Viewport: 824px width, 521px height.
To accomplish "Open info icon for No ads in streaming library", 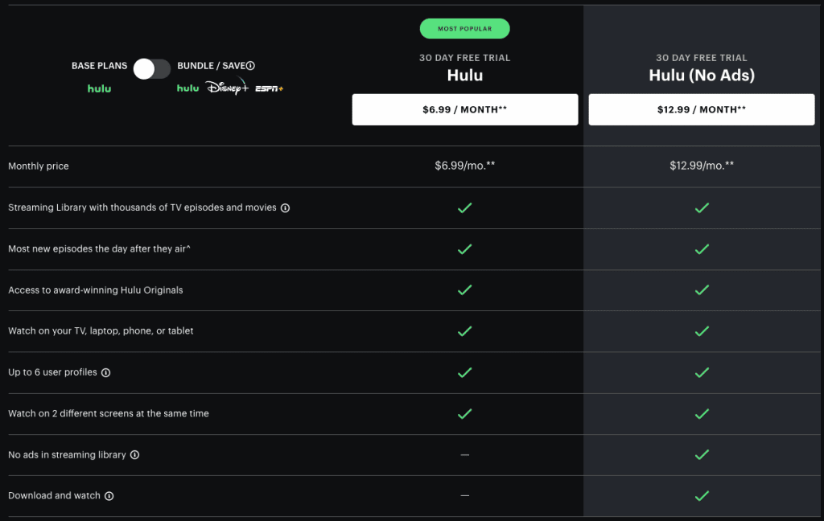I will [x=134, y=455].
